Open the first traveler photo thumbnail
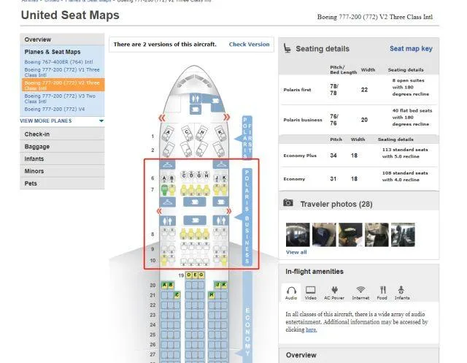Image resolution: width=467 pixels, height=363 pixels. pos(297,234)
